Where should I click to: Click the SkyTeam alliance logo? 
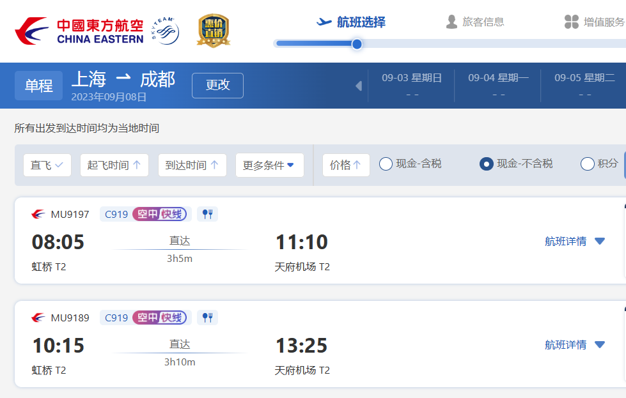point(165,31)
